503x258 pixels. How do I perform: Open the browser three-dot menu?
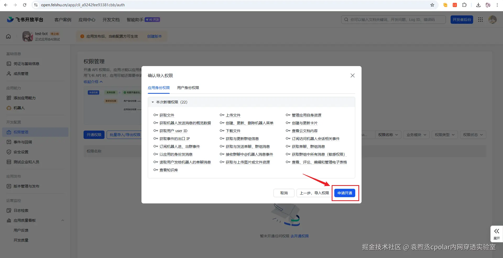point(497,5)
